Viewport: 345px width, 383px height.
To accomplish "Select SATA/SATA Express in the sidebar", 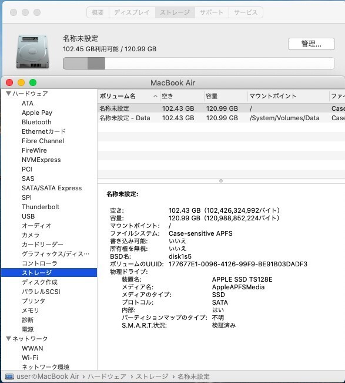I will pos(52,188).
